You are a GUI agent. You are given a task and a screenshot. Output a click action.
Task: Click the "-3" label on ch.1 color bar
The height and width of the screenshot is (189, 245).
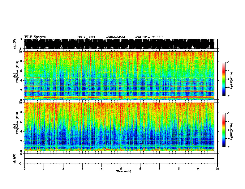228,62
